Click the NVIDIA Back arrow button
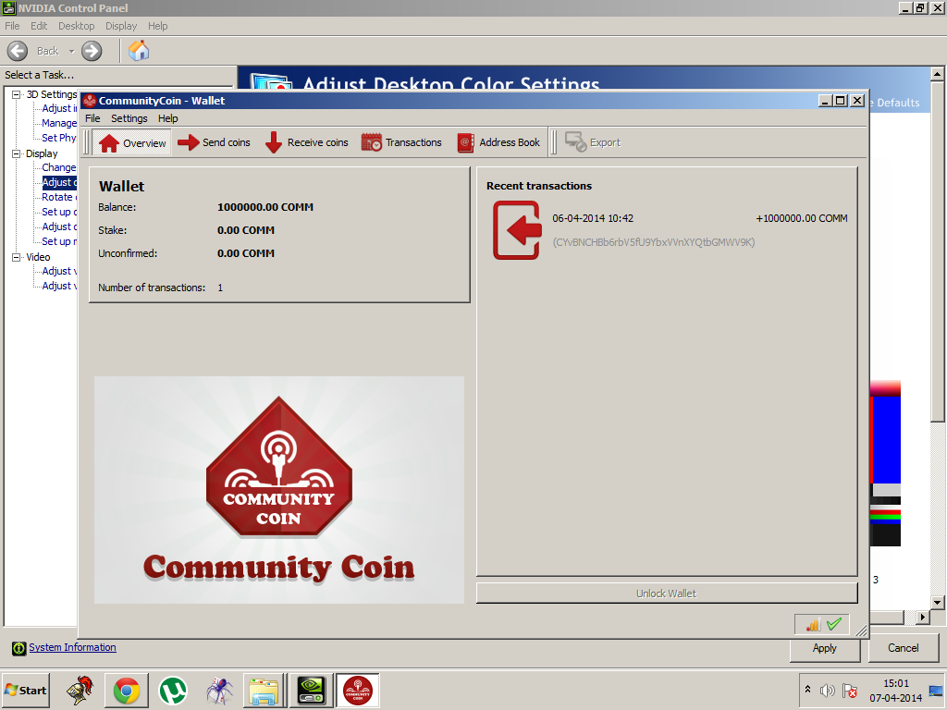The image size is (947, 710). pyautogui.click(x=18, y=51)
